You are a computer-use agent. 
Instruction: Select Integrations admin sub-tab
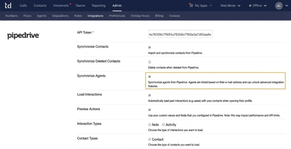point(95,16)
